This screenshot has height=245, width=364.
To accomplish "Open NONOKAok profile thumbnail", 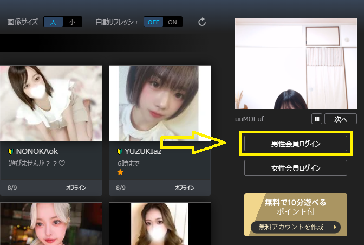I will coord(51,104).
